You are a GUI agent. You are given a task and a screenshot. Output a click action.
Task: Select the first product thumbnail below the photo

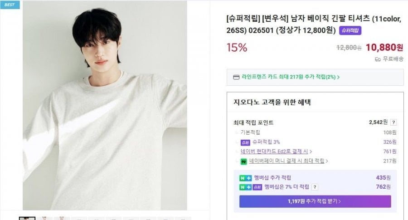point(27,218)
